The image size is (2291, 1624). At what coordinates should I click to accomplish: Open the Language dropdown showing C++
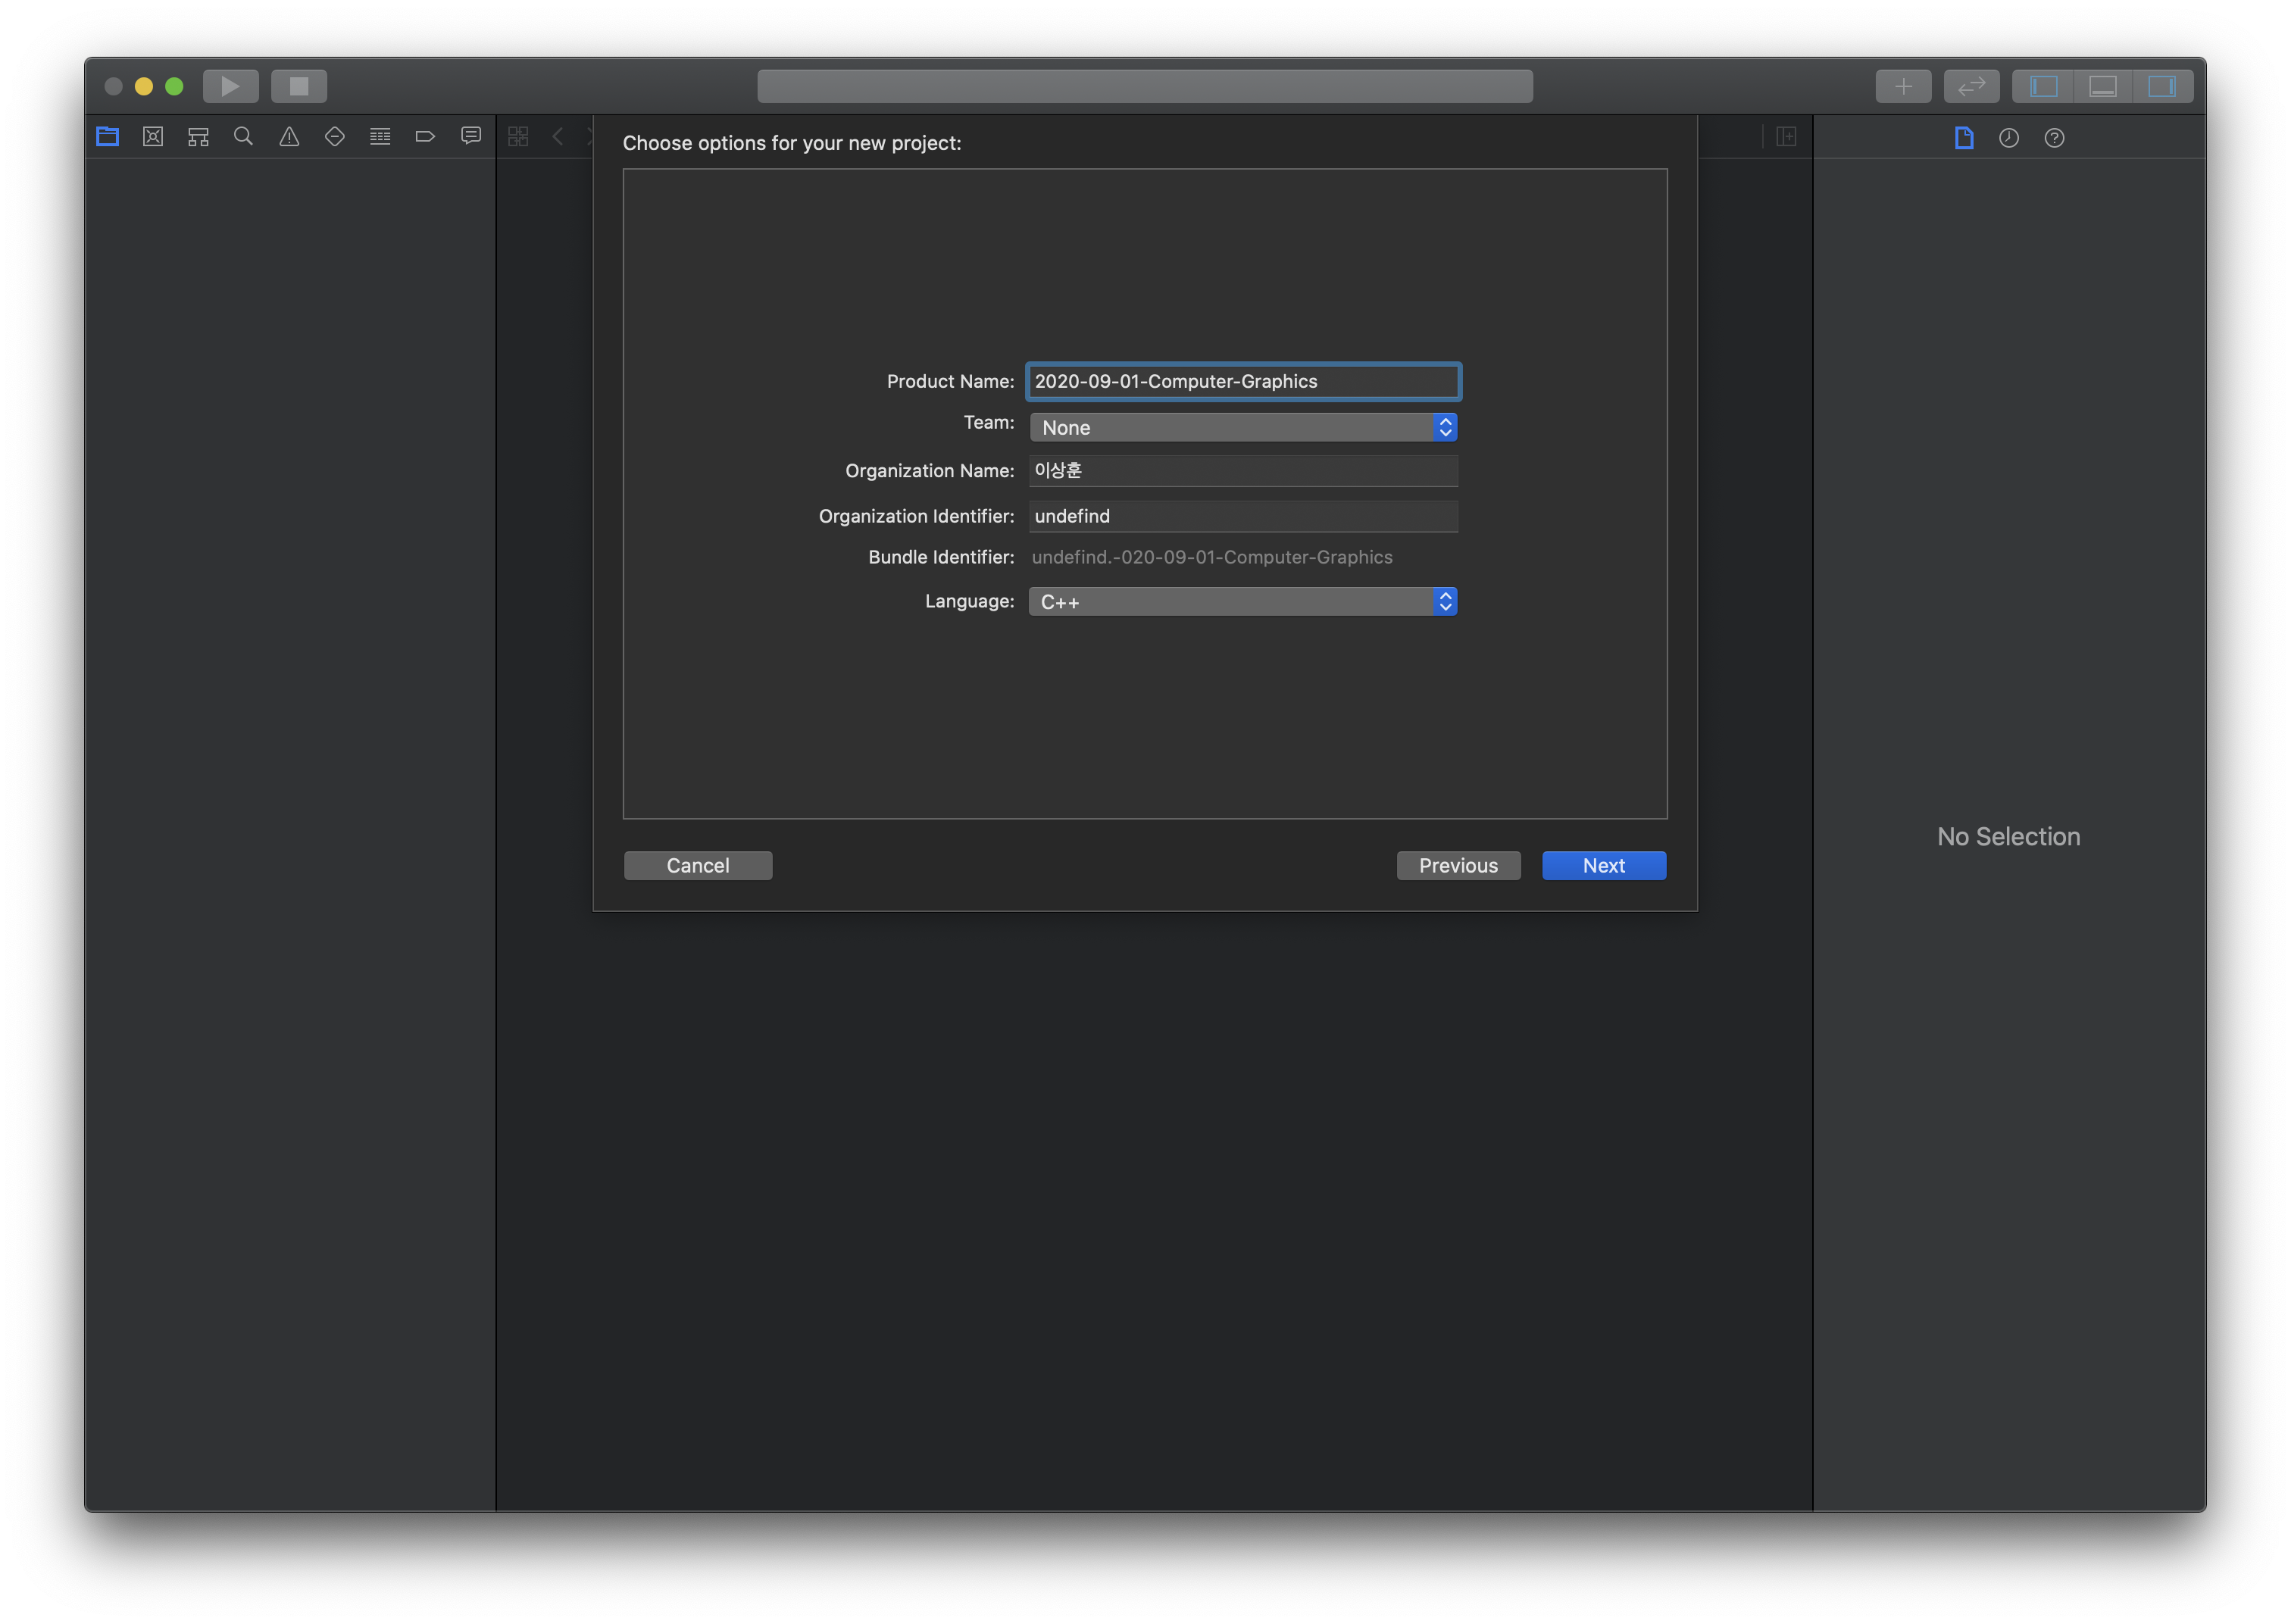click(1243, 601)
